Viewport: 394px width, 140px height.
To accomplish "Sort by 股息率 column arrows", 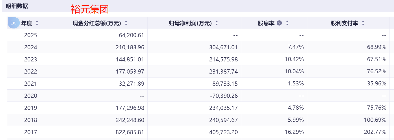I will (287, 23).
